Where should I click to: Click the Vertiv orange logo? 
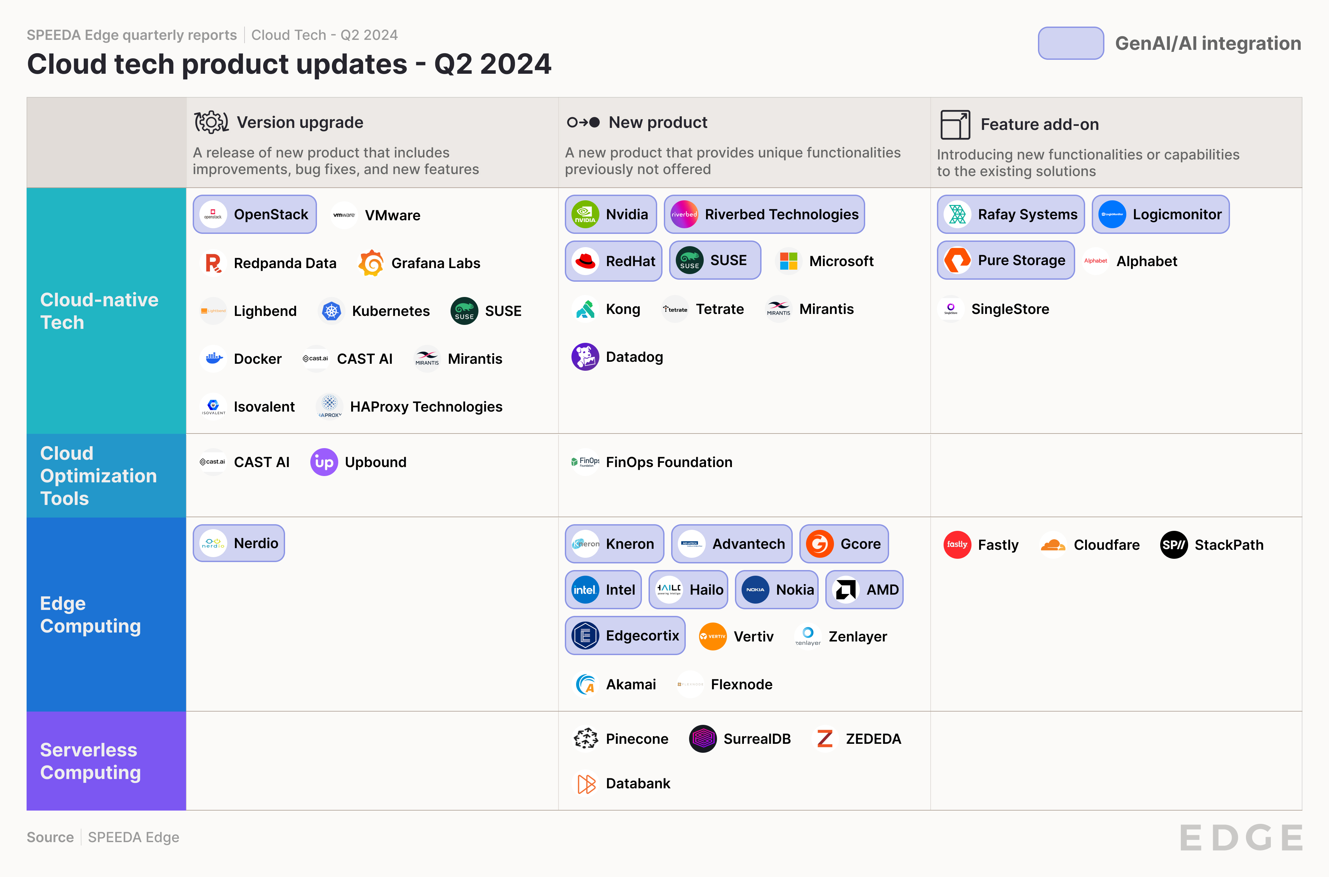(x=713, y=636)
